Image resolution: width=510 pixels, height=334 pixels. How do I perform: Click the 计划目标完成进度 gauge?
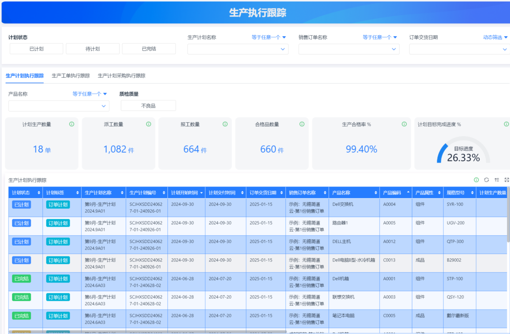[x=463, y=153]
